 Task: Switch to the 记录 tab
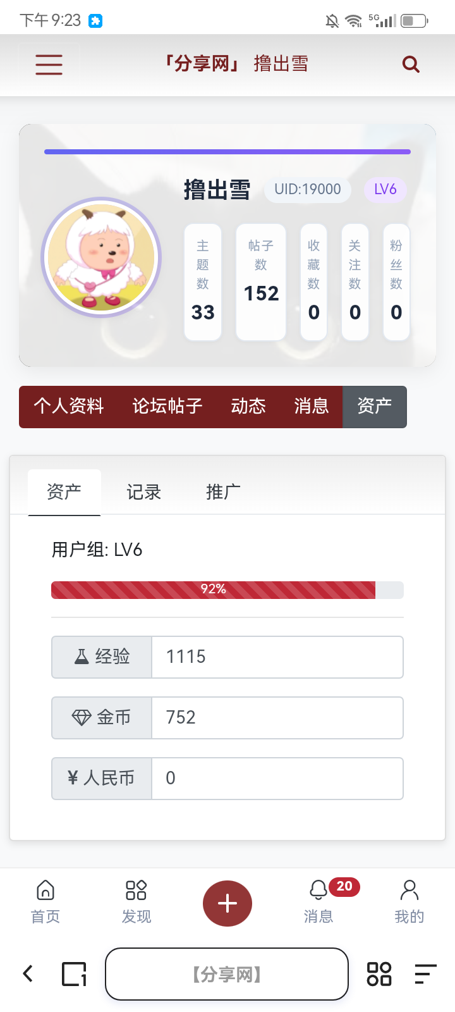coord(143,492)
